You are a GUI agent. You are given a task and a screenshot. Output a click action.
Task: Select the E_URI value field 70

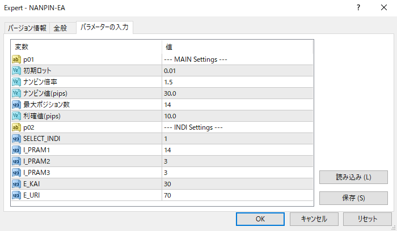click(237, 195)
